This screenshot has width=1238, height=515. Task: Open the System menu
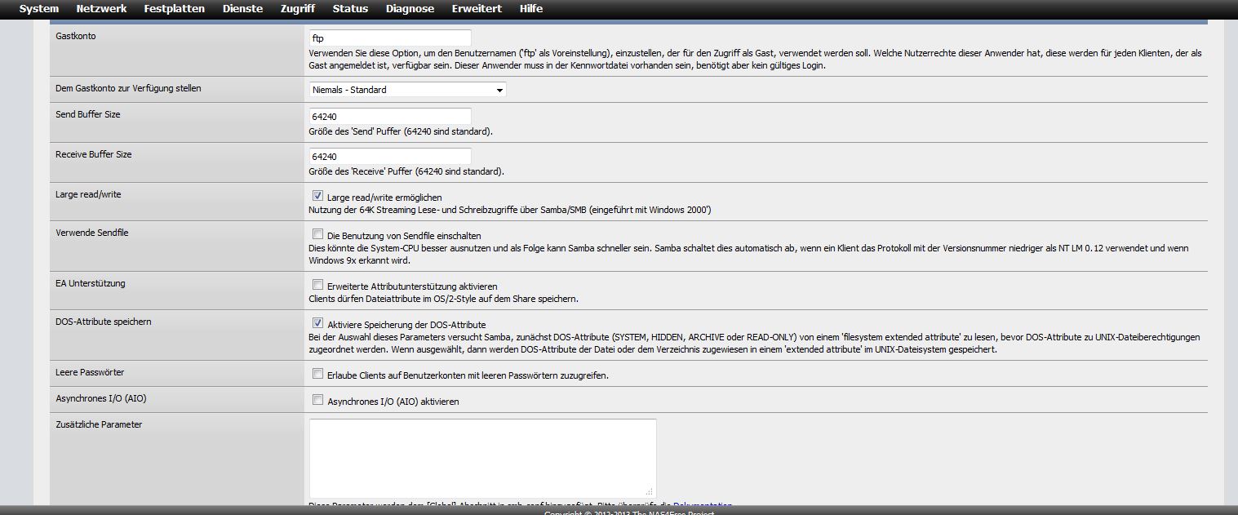[39, 9]
